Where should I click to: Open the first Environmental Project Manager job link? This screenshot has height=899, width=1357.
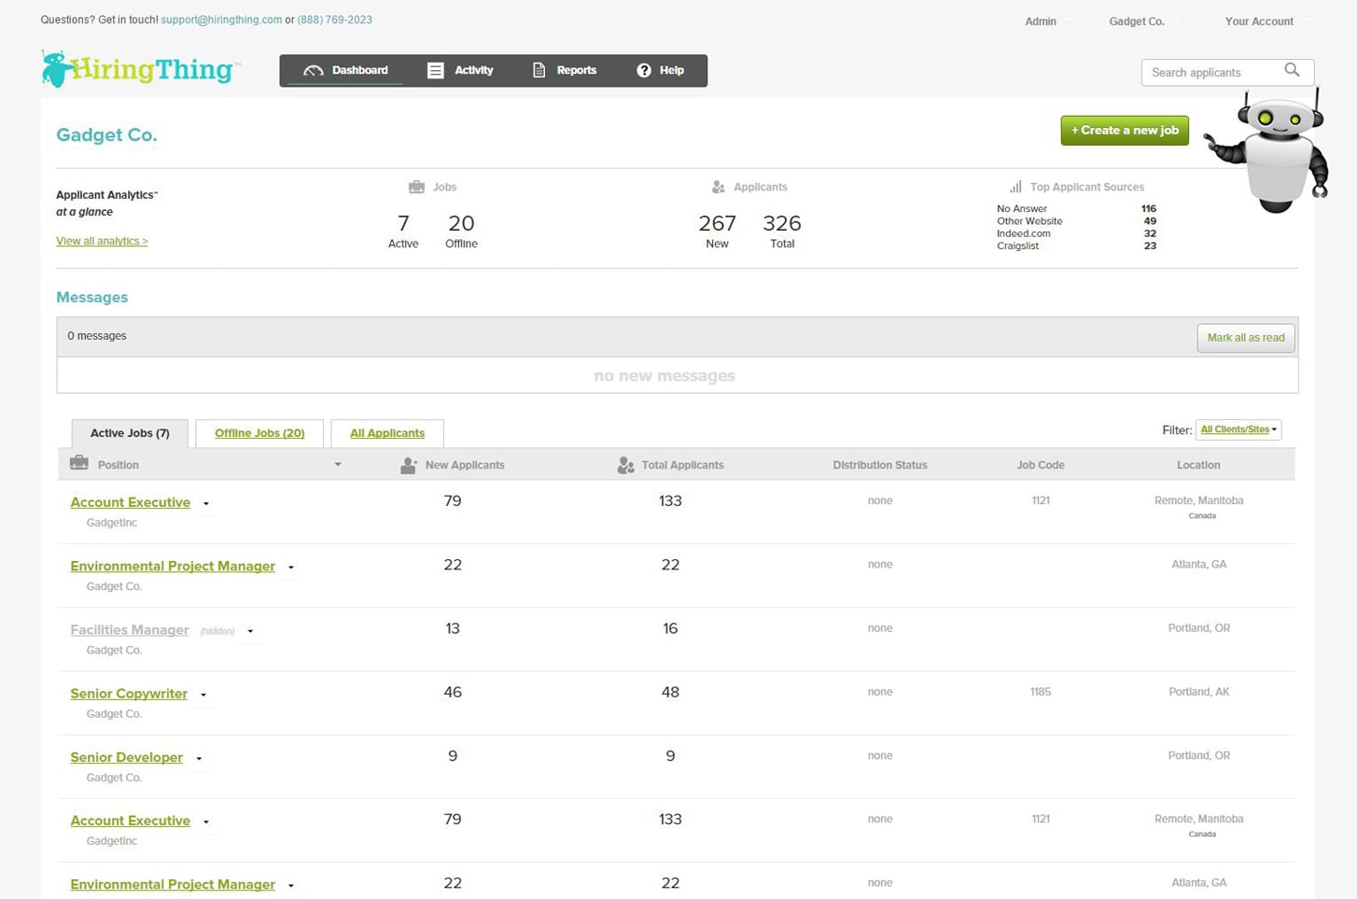click(173, 566)
